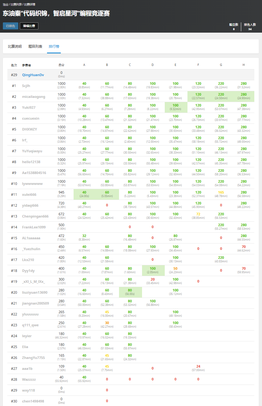
Task: Click the 洛谷 breadcrumb link
Action: [5, 4]
